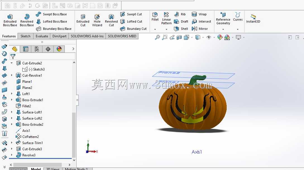Choose Swept Boss/Base
The height and width of the screenshot is (170, 304).
point(51,14)
